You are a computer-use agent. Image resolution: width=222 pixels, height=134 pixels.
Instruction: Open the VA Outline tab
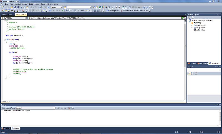point(204,63)
